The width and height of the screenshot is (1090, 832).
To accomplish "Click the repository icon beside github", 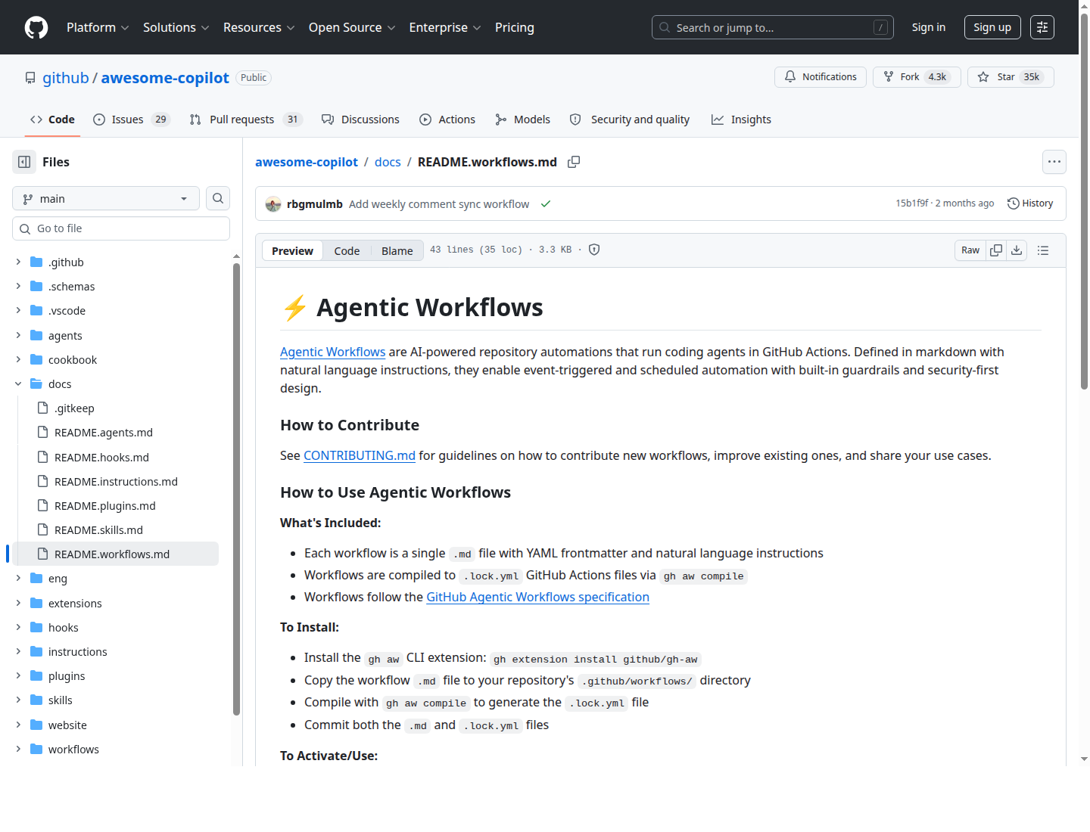I will pos(30,78).
